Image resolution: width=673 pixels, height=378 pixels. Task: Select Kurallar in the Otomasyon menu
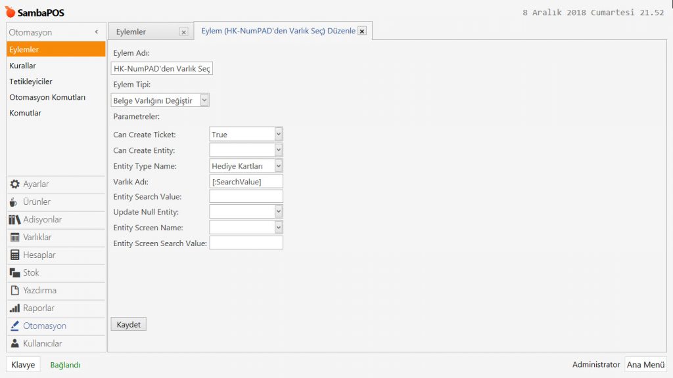pyautogui.click(x=23, y=66)
